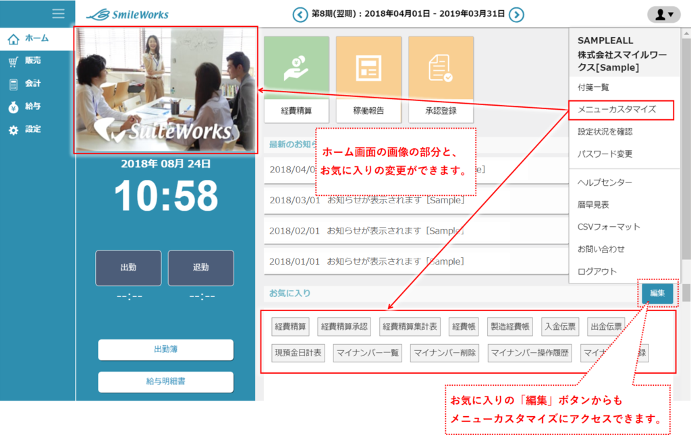The width and height of the screenshot is (691, 435).
Task: Open favorite 出金伝票 shortcut
Action: (x=607, y=327)
